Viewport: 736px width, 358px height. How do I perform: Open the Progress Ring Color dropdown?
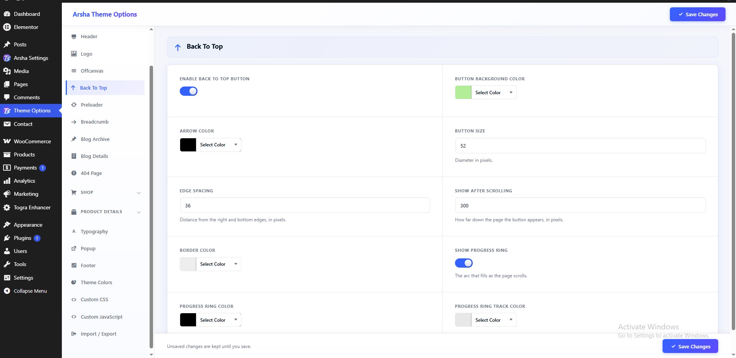(218, 320)
